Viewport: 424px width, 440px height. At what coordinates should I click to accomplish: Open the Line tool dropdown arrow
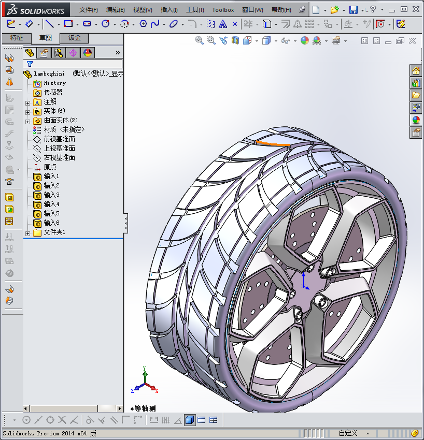pos(59,24)
